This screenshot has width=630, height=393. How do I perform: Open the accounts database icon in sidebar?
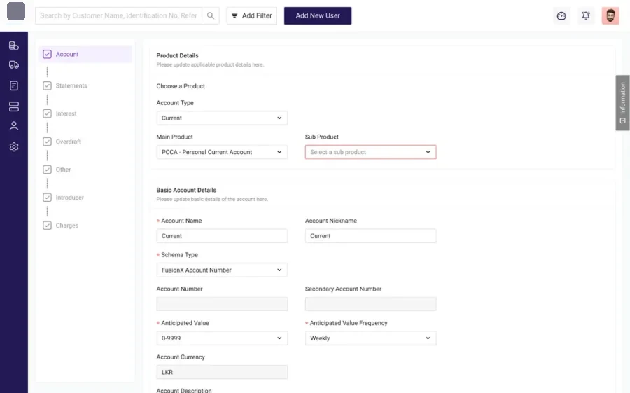point(14,46)
